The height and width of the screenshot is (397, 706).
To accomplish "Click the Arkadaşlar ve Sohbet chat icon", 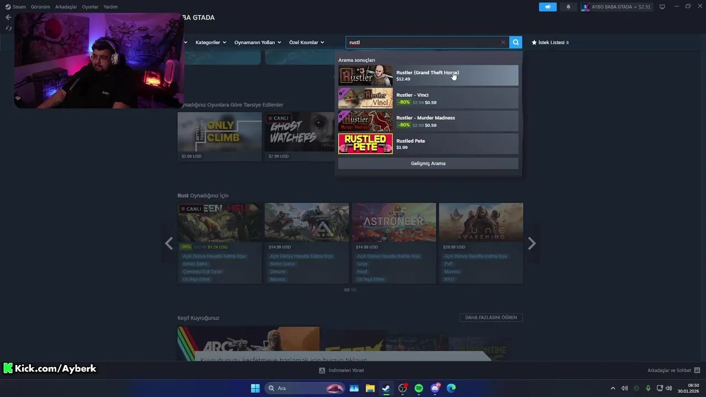I will [697, 371].
